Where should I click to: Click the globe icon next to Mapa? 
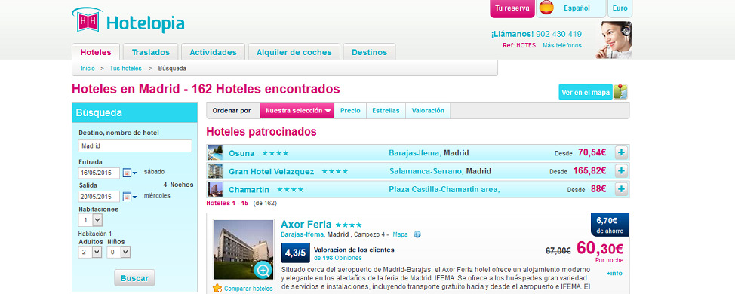pyautogui.click(x=417, y=234)
